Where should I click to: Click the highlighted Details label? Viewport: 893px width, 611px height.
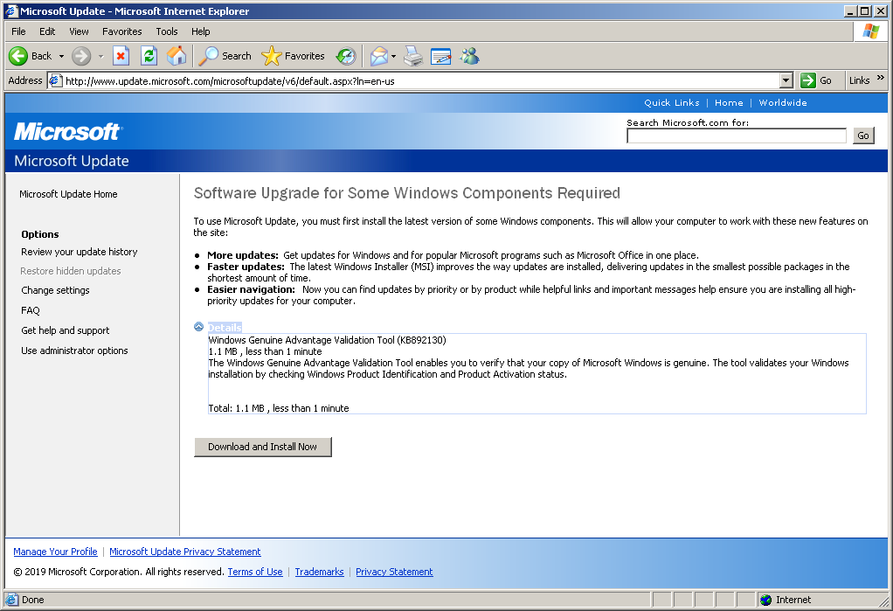225,328
